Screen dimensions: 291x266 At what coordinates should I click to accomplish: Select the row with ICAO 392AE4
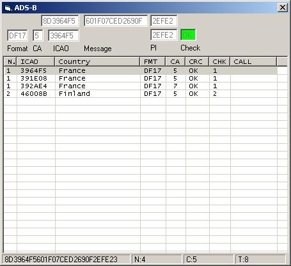tap(141, 86)
